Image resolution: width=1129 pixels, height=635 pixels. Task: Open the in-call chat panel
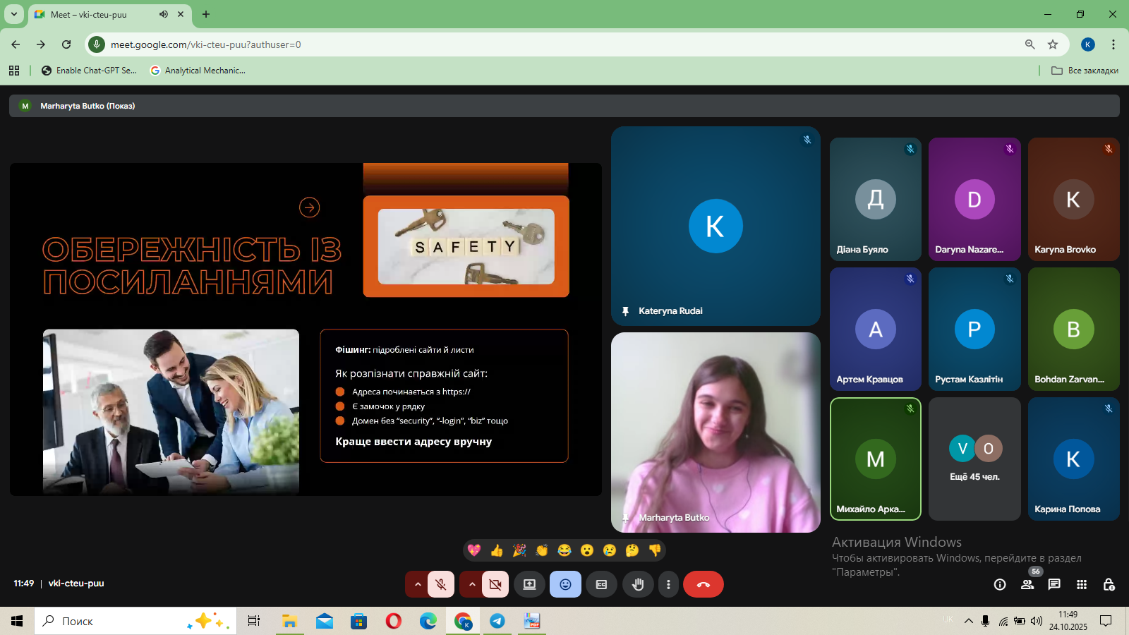coord(1054,584)
